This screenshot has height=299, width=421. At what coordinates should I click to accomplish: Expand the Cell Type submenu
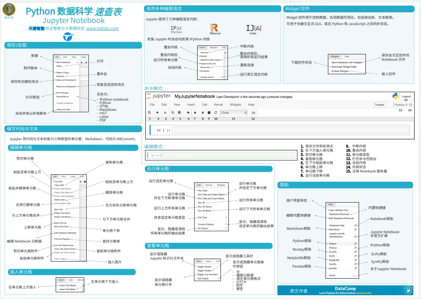coord(226,217)
